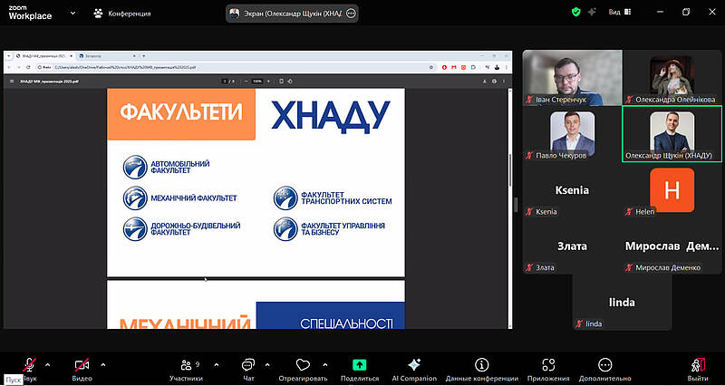Select Олександра Олейнікова participant tile

point(672,78)
